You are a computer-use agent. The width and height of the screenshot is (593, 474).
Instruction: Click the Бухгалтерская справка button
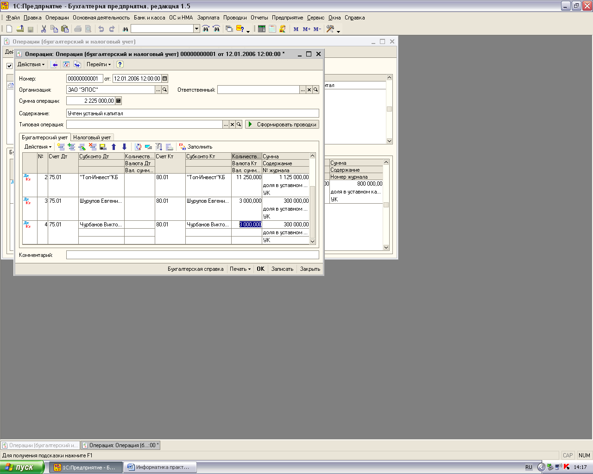click(196, 269)
